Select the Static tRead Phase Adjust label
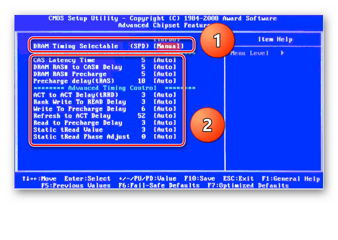This screenshot has height=240, width=338. (x=81, y=136)
